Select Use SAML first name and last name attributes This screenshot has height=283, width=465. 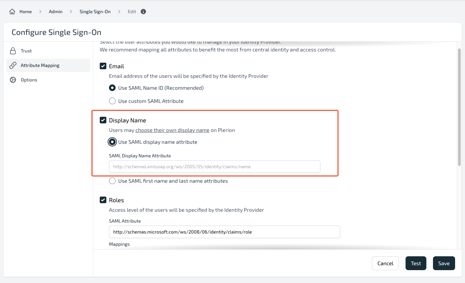(112, 181)
